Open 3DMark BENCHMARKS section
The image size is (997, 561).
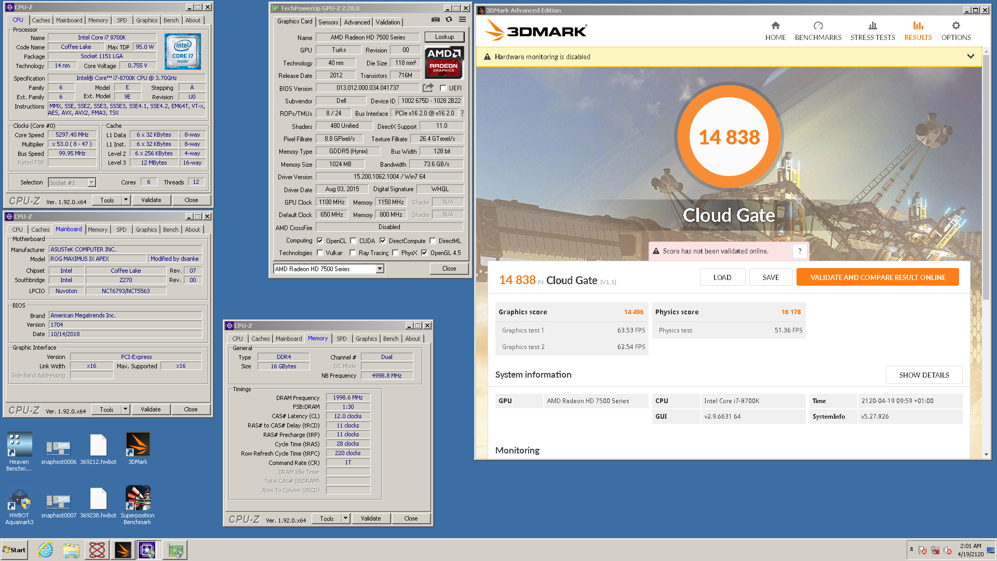coord(818,31)
